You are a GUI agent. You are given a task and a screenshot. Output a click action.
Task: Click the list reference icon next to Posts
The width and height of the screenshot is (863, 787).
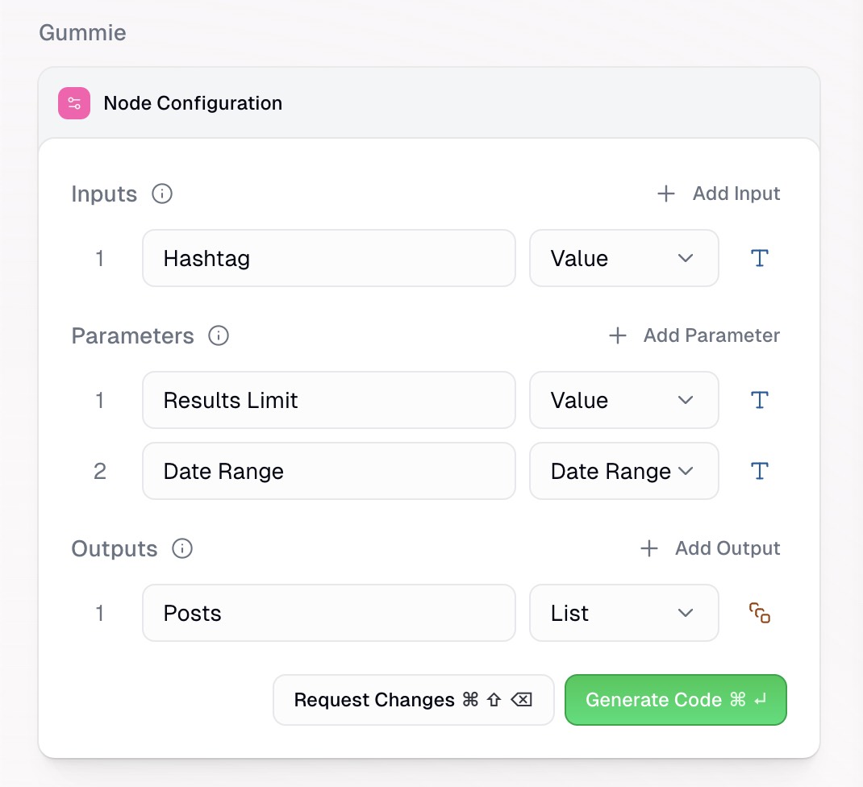click(759, 613)
